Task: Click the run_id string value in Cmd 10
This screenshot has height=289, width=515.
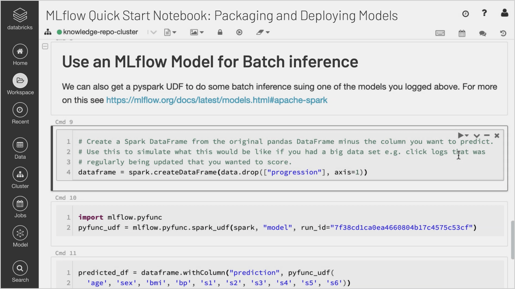Action: 402,227
